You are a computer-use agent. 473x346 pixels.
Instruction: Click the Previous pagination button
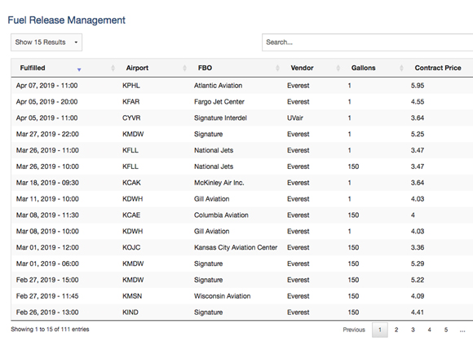(x=354, y=330)
